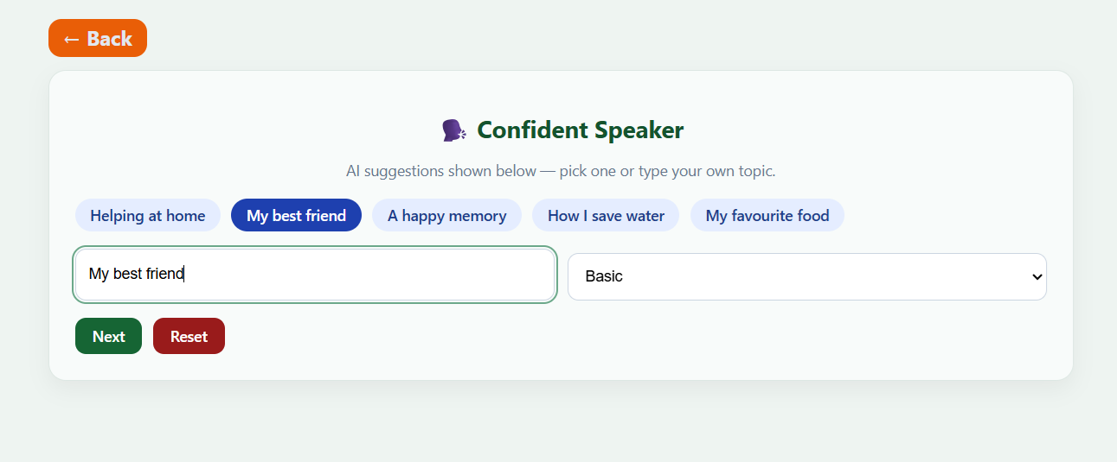The height and width of the screenshot is (462, 1117).
Task: Click the word "Back" on the orange button
Action: 109,39
